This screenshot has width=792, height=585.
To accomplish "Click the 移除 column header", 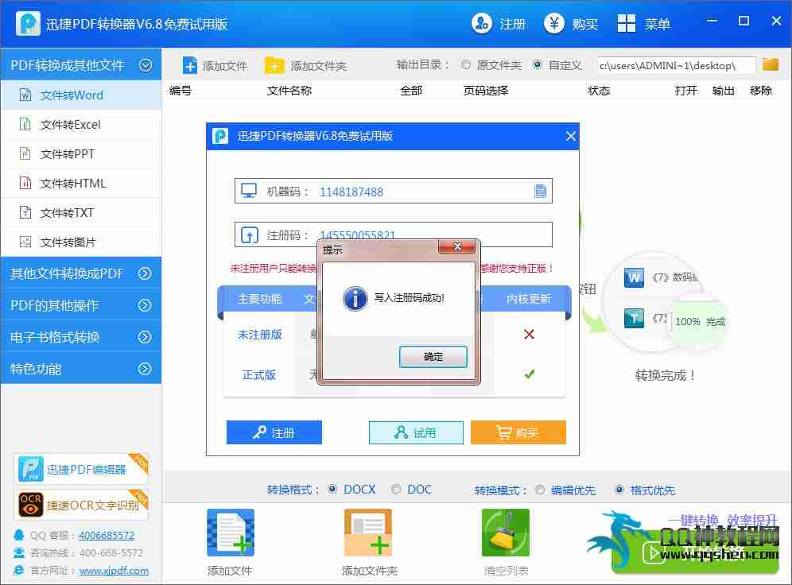I will [x=761, y=91].
